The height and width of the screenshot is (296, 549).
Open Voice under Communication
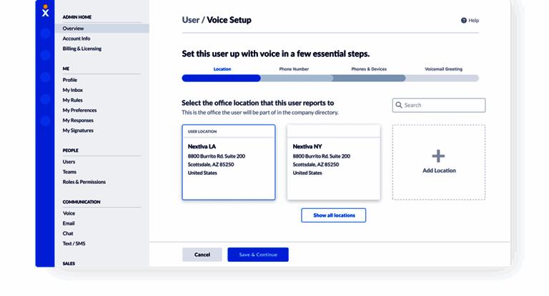[69, 213]
